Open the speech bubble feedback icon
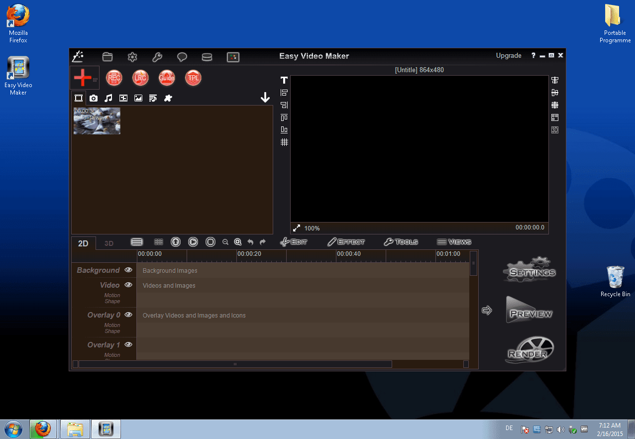 click(x=182, y=57)
